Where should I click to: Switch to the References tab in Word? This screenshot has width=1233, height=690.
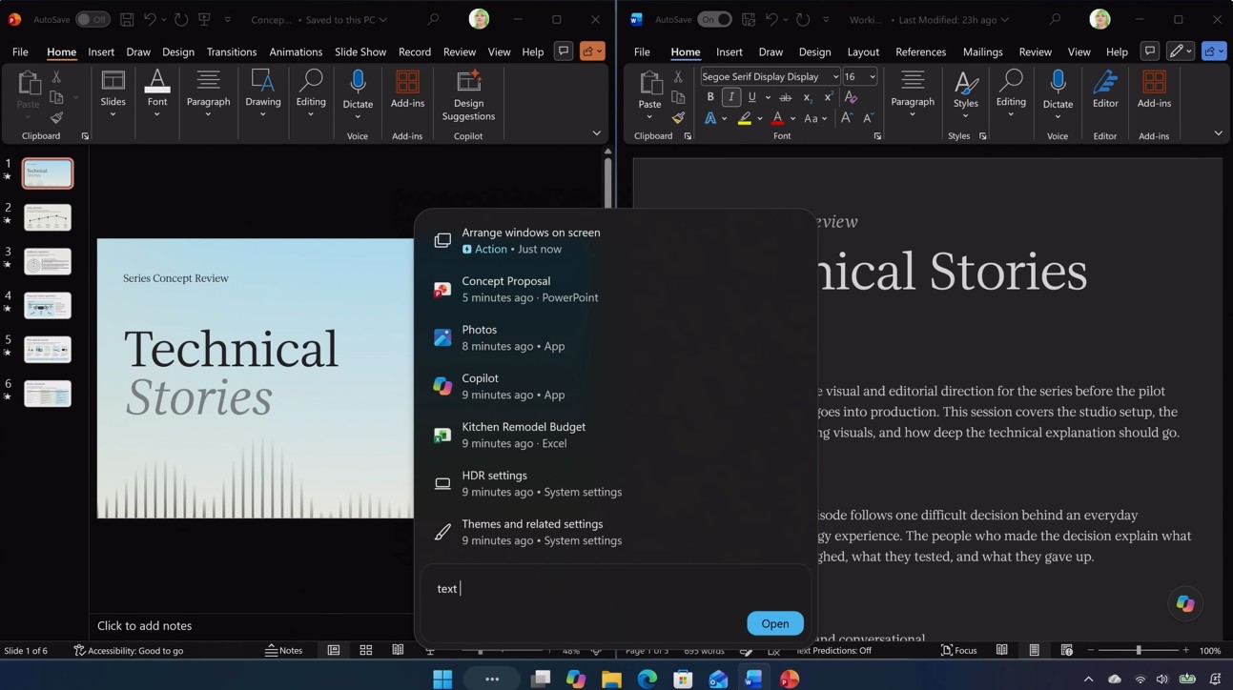(921, 51)
